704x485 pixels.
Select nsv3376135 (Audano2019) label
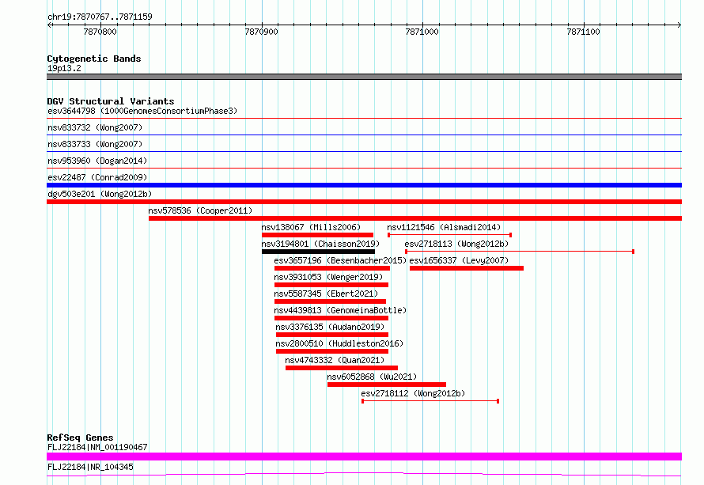click(x=330, y=327)
